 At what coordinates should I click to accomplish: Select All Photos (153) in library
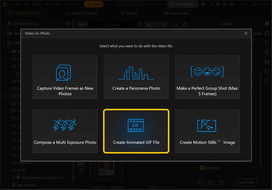point(25,24)
